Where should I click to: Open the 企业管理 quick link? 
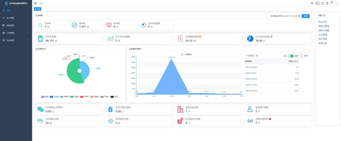[x=323, y=35]
